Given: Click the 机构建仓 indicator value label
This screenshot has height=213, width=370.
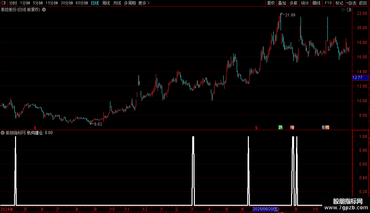Looking at the screenshot, I should [40, 133].
